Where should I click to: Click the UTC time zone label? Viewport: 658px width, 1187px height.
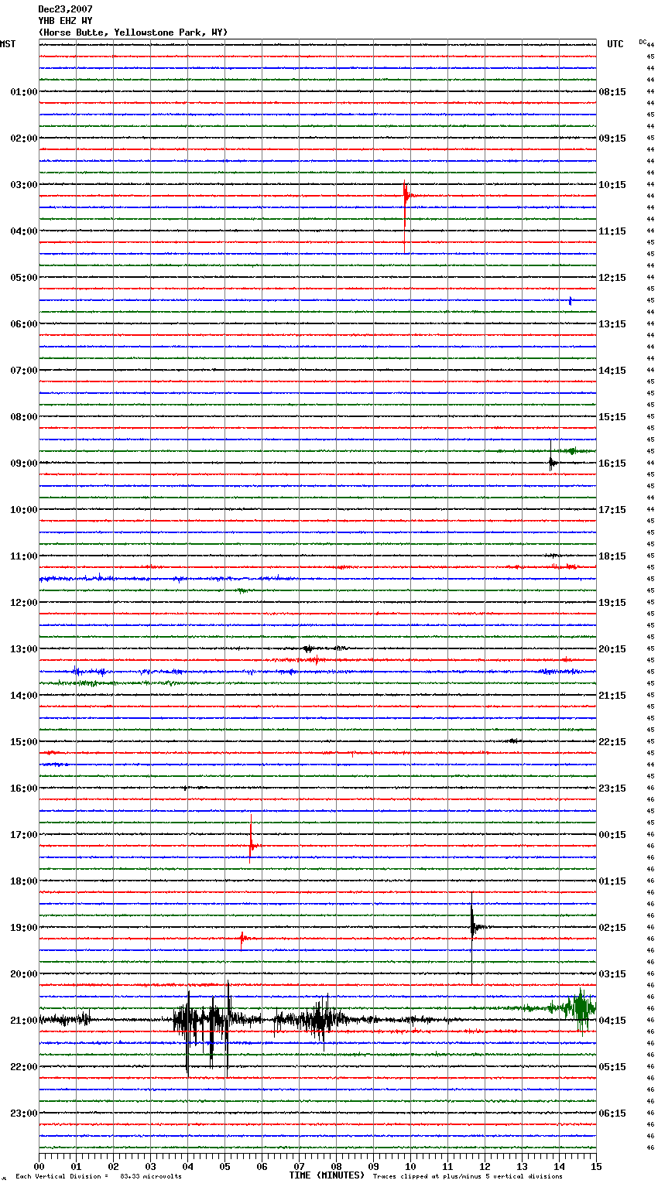pyautogui.click(x=615, y=44)
